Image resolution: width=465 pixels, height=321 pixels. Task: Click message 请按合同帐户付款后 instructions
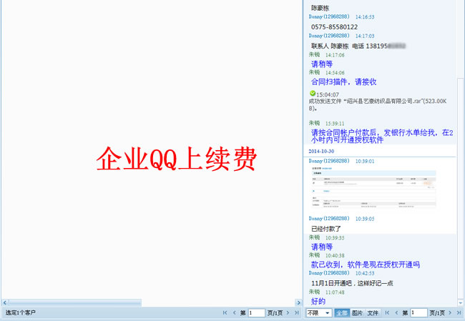point(382,136)
